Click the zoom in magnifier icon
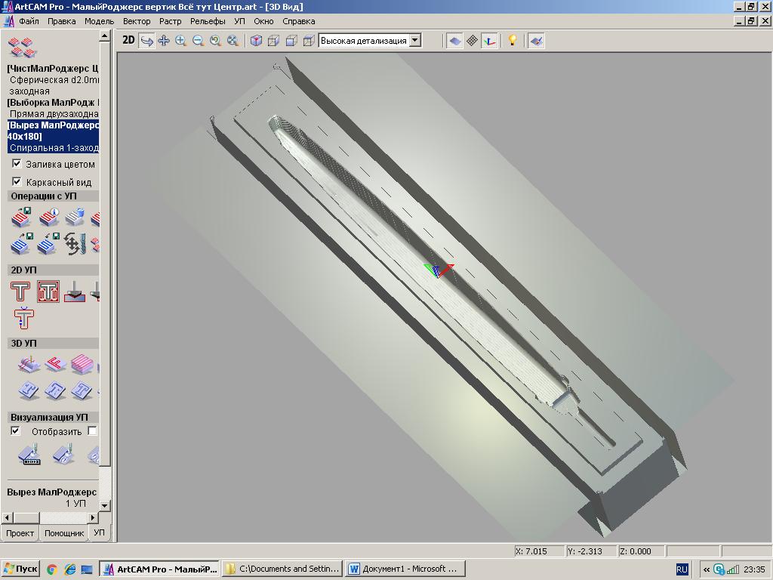The image size is (773, 580). click(181, 41)
